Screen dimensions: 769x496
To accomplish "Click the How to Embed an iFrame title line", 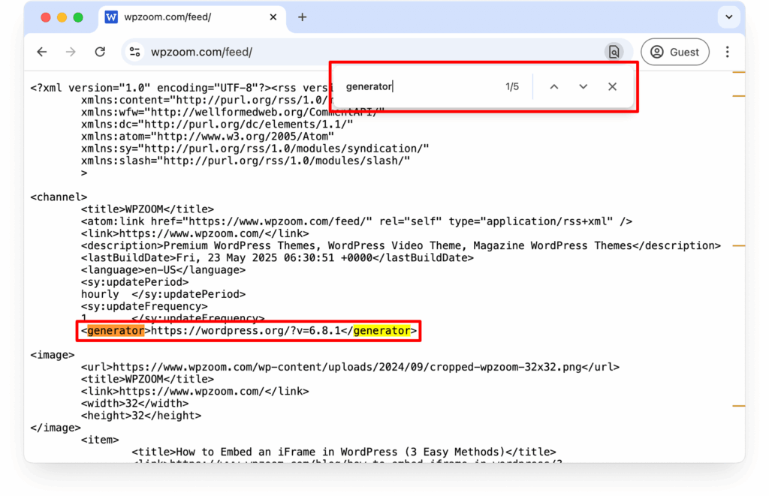I will point(344,452).
